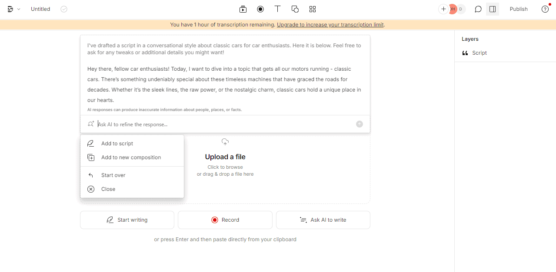Click the plus icon to invite collaborators
556x272 pixels.
pos(443,9)
